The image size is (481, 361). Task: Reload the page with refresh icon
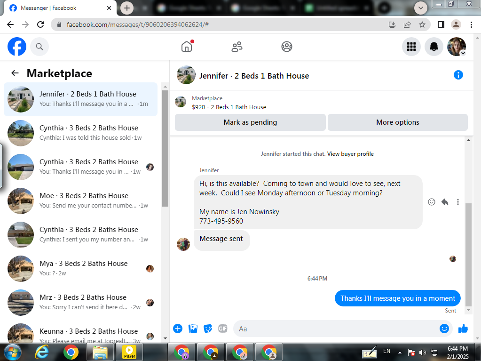point(40,24)
